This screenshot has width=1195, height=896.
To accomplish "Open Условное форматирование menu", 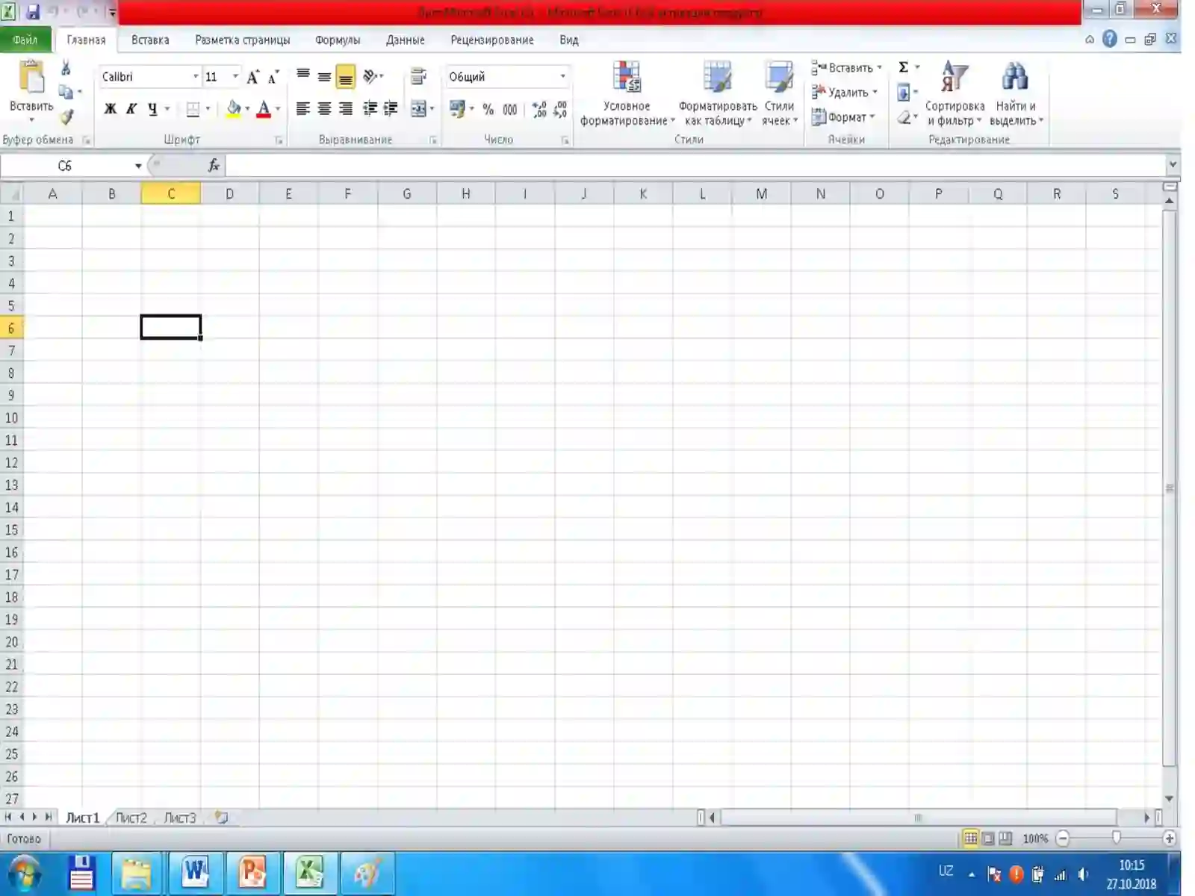I will tap(627, 93).
